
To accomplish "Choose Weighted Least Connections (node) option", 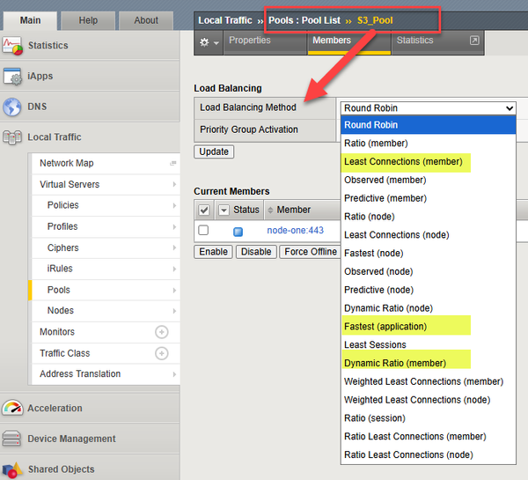I will point(428,400).
